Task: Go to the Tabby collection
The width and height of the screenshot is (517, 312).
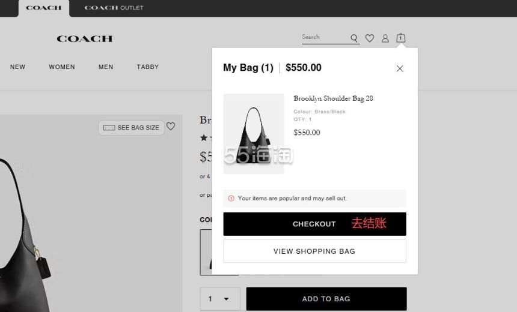Action: point(147,67)
